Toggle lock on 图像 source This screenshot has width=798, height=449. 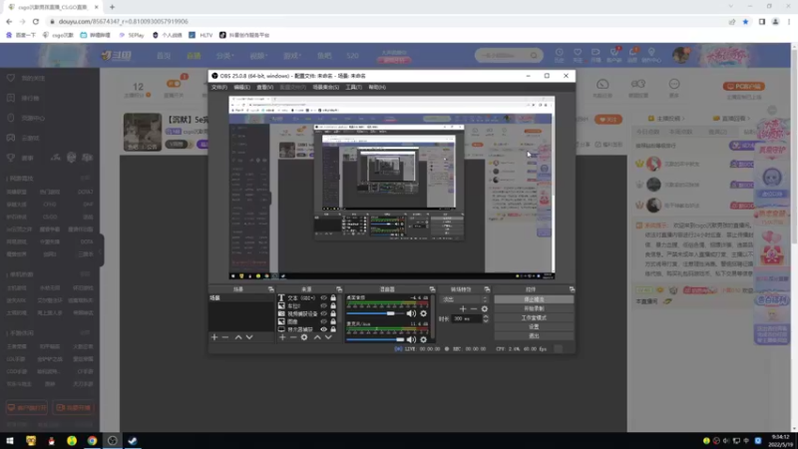[x=333, y=321]
